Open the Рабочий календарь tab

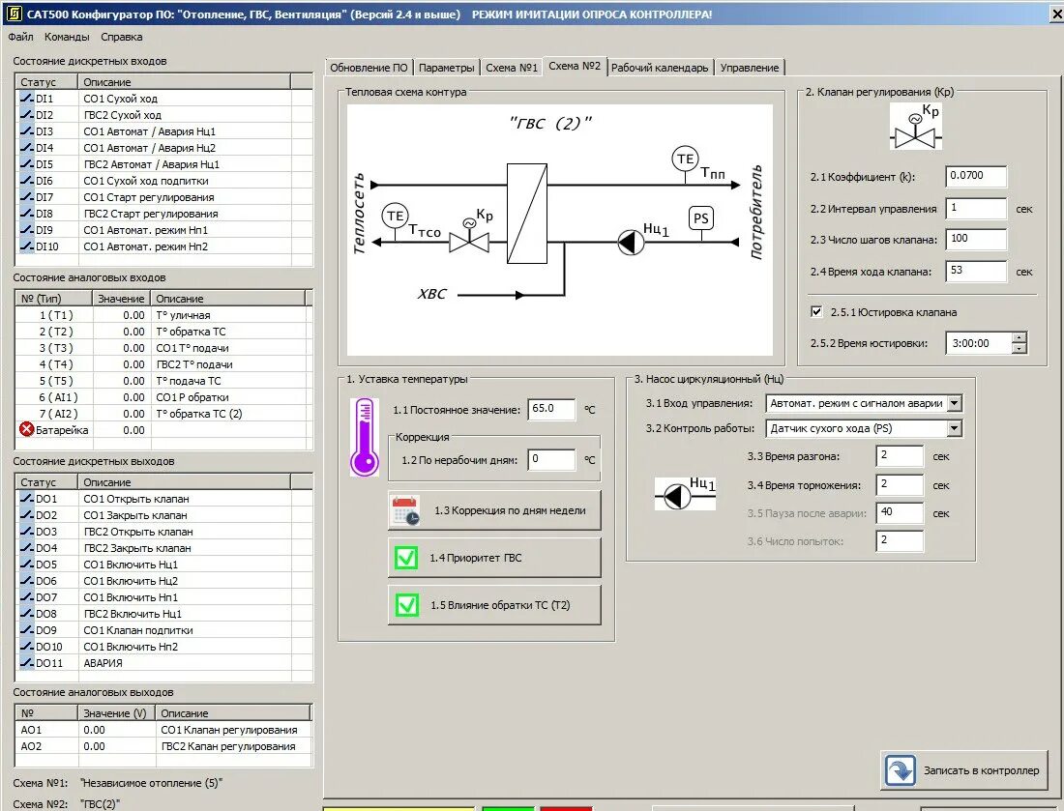[660, 68]
